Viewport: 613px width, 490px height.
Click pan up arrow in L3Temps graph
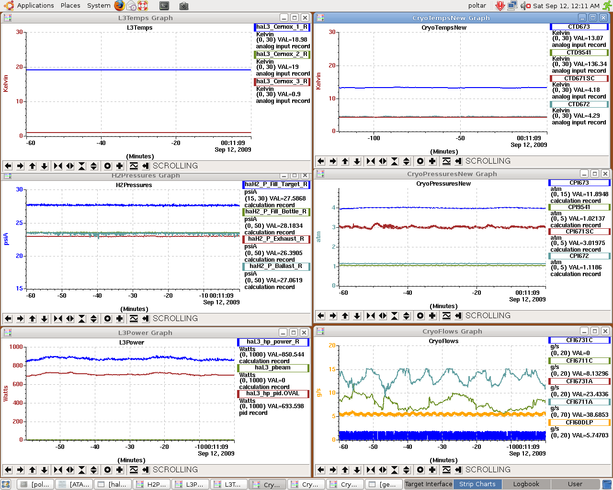click(x=32, y=166)
